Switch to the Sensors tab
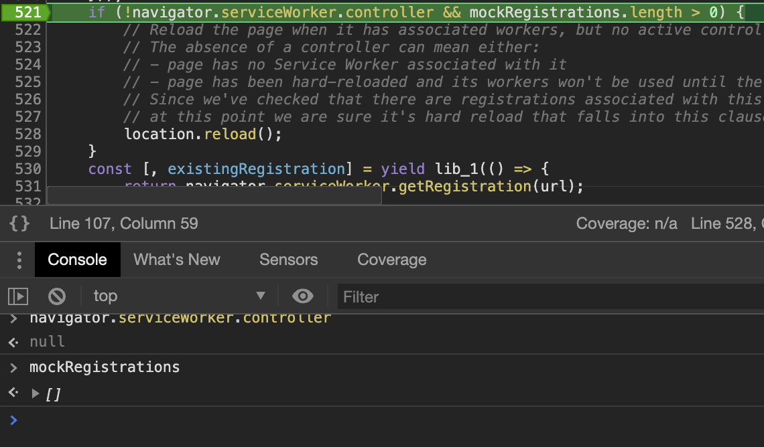The height and width of the screenshot is (447, 764). pyautogui.click(x=288, y=260)
